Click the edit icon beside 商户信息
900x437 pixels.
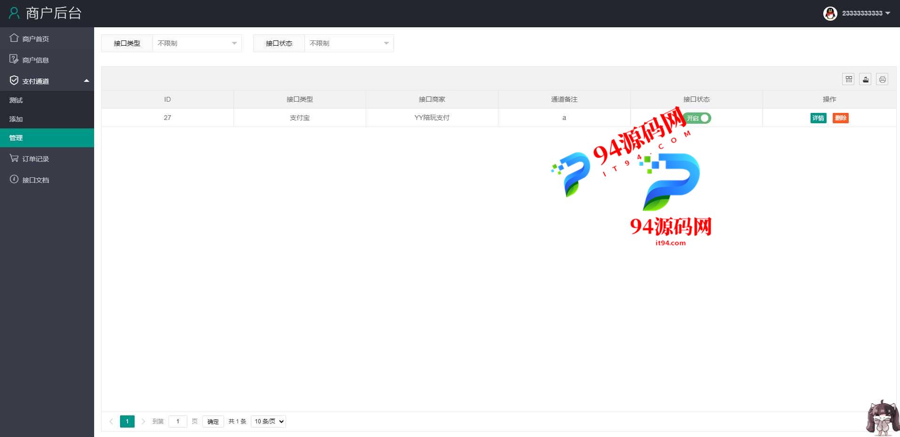coord(14,59)
